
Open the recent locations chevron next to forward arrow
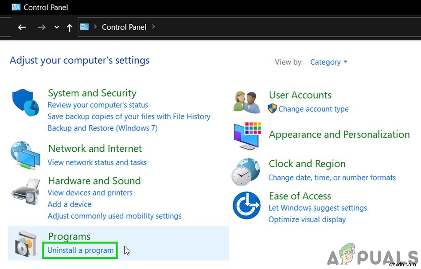[56, 27]
